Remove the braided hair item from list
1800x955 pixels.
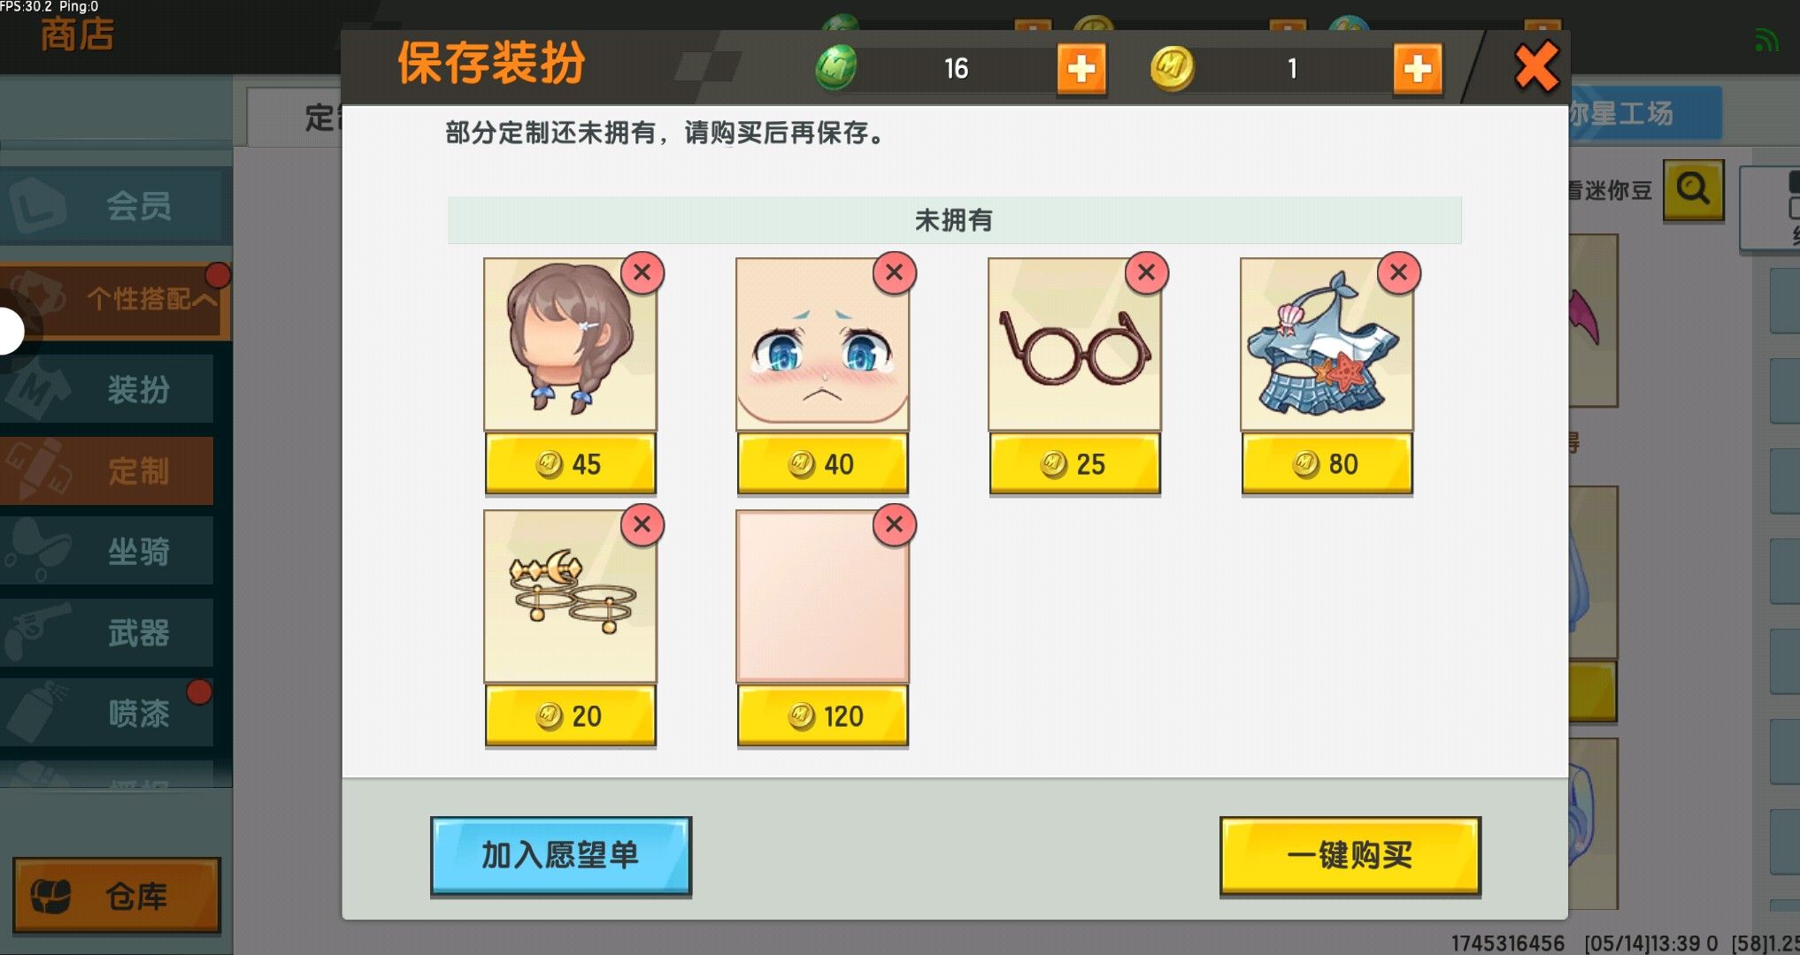(642, 273)
